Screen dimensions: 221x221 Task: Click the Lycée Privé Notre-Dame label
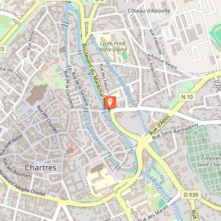[x=113, y=46]
